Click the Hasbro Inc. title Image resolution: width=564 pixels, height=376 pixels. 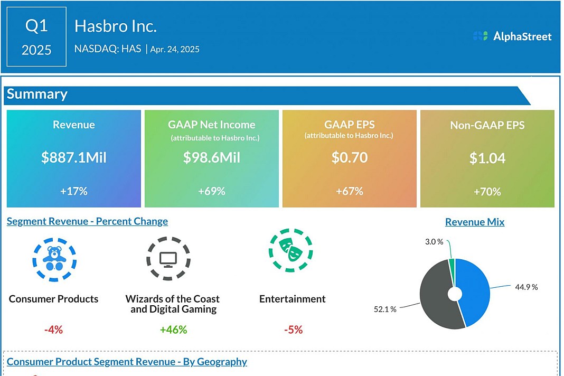[116, 26]
